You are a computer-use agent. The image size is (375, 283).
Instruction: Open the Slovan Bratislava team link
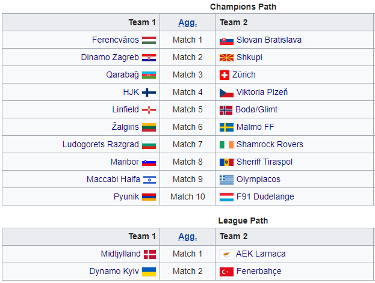coord(268,40)
